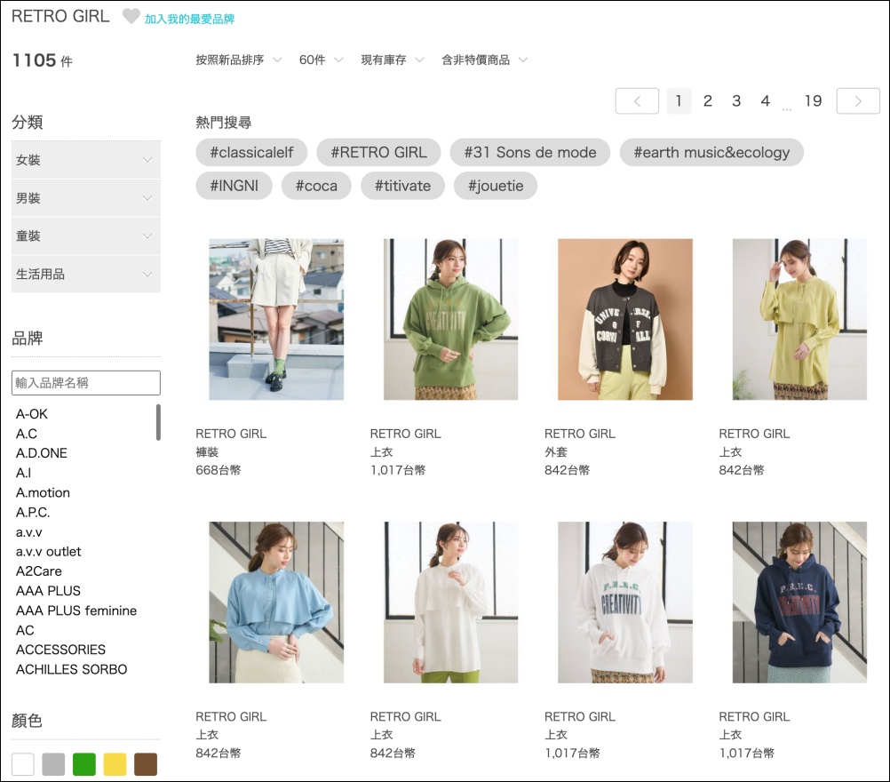890x782 pixels.
Task: Pick the white color swatch
Action: [23, 764]
